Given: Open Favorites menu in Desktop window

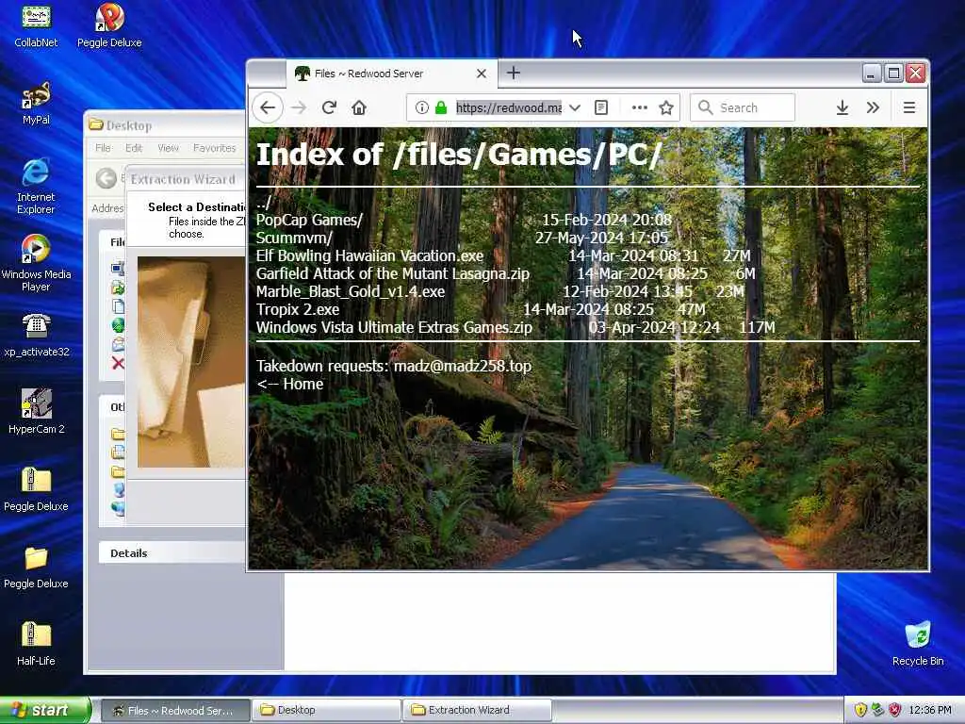Looking at the screenshot, I should tap(214, 148).
